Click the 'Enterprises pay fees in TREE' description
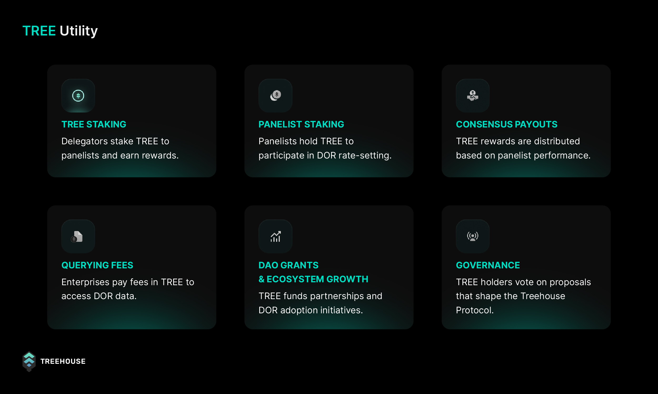The width and height of the screenshot is (658, 394). [x=128, y=289]
